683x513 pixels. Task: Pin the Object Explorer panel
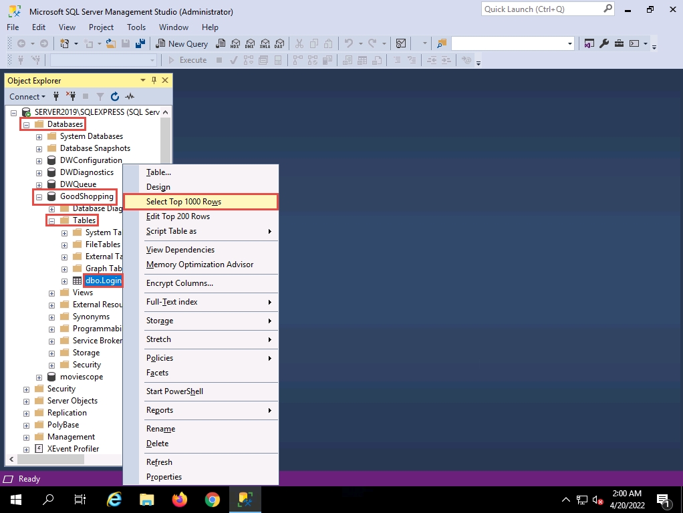pos(154,80)
